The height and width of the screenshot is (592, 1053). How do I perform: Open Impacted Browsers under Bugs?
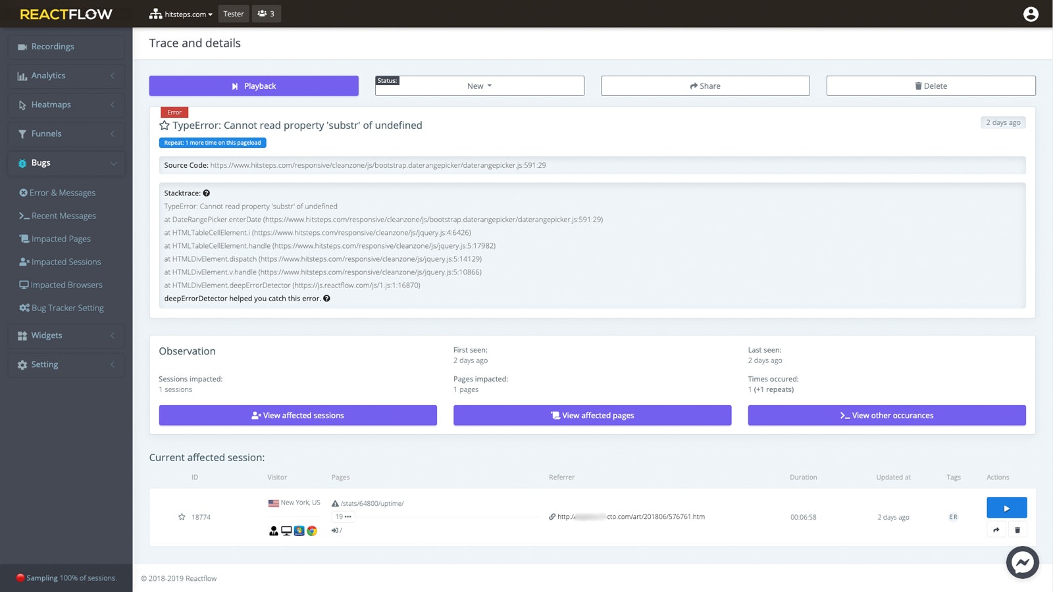(x=65, y=284)
